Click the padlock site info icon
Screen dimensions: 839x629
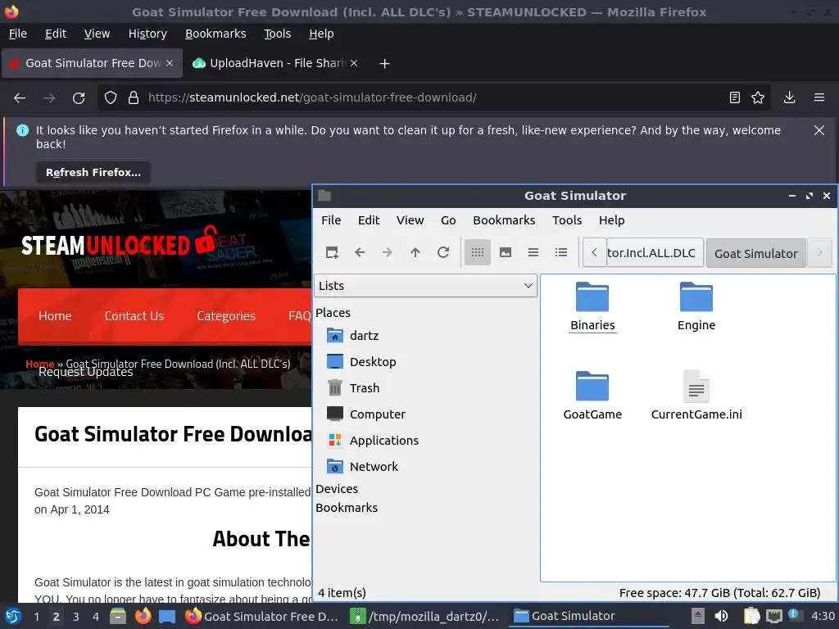coord(134,98)
